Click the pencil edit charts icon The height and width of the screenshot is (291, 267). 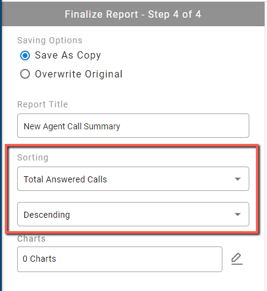pos(237,259)
